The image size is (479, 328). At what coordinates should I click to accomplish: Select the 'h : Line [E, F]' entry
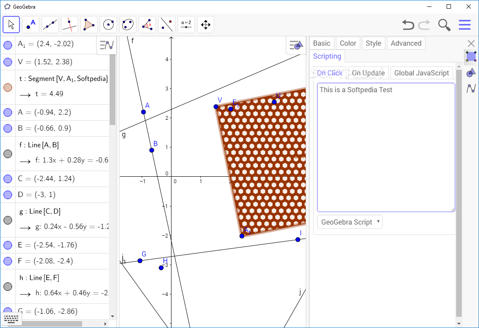pyautogui.click(x=39, y=278)
